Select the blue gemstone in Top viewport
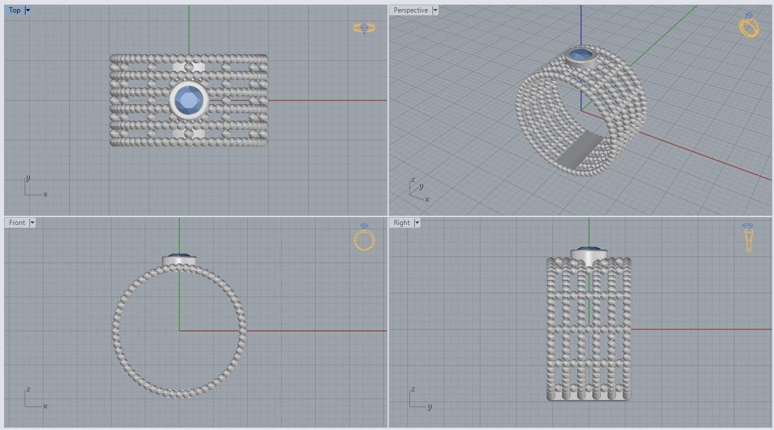Screen dimensions: 774x430 [x=189, y=100]
